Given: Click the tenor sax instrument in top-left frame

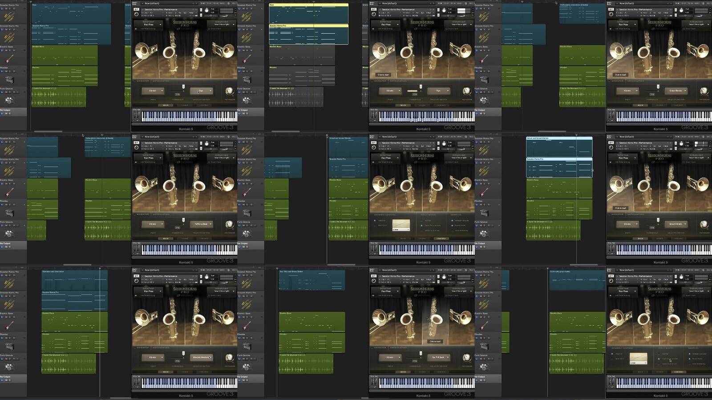Looking at the screenshot, I should coord(198,52).
